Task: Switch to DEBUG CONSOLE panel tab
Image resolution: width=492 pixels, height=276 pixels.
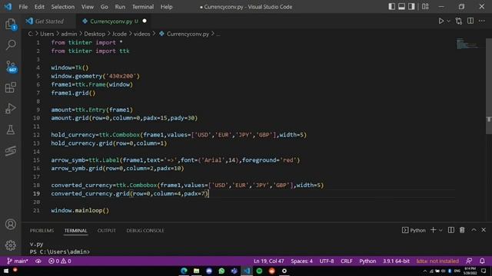Action: 145,230
